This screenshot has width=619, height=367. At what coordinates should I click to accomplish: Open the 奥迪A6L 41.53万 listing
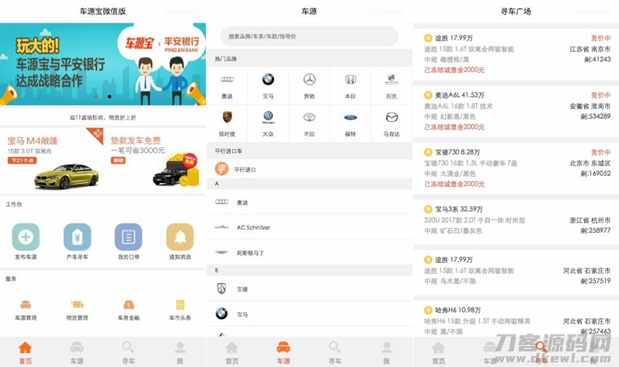(x=516, y=110)
